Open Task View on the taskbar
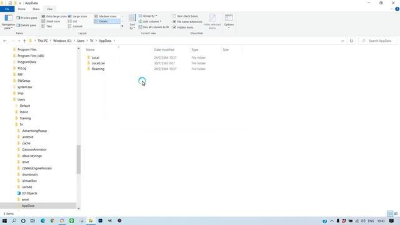 click(32, 221)
